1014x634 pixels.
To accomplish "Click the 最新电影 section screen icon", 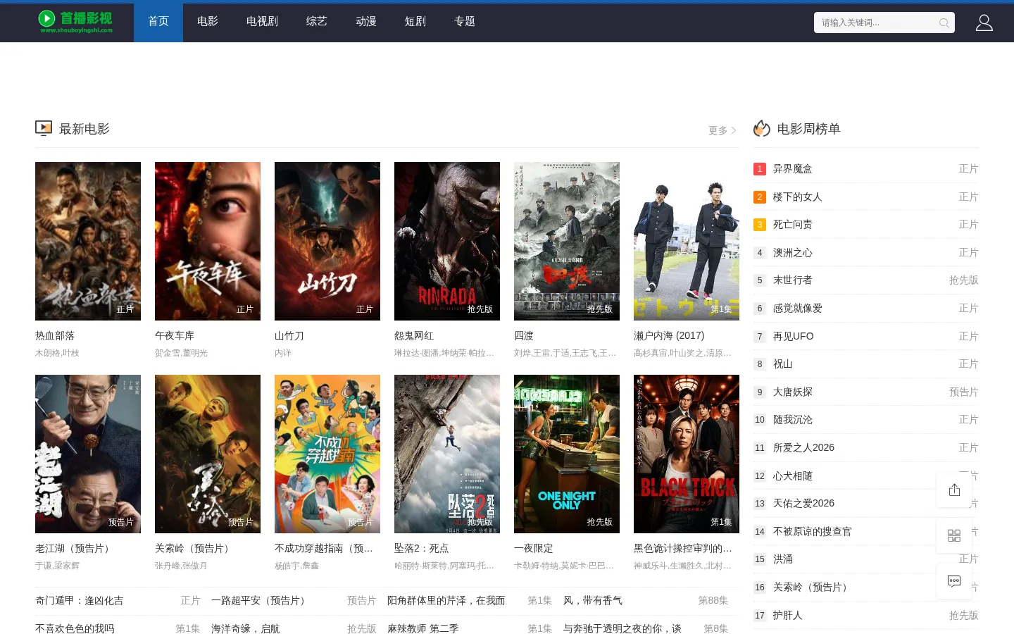I will [x=44, y=128].
